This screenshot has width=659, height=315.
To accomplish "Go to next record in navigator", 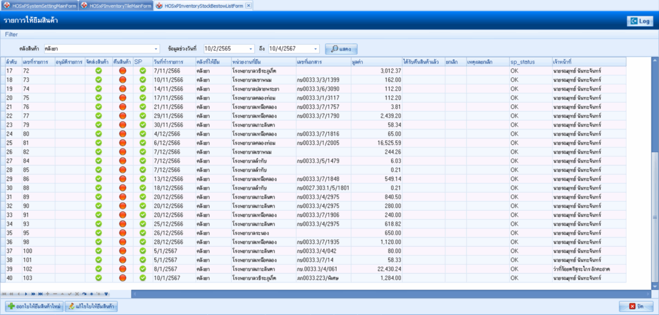I will point(25,294).
